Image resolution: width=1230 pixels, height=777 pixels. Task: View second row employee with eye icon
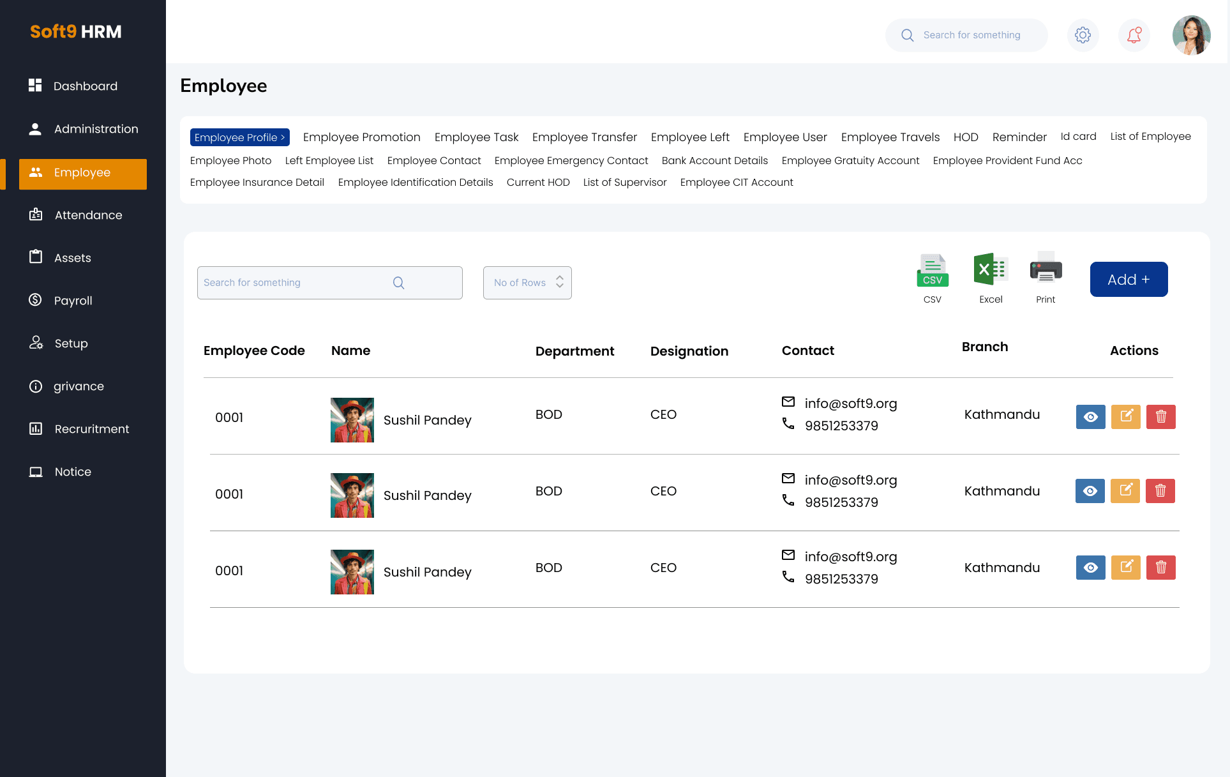click(1090, 491)
